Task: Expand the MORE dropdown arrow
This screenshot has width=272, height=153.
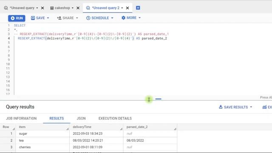Action: click(x=140, y=18)
